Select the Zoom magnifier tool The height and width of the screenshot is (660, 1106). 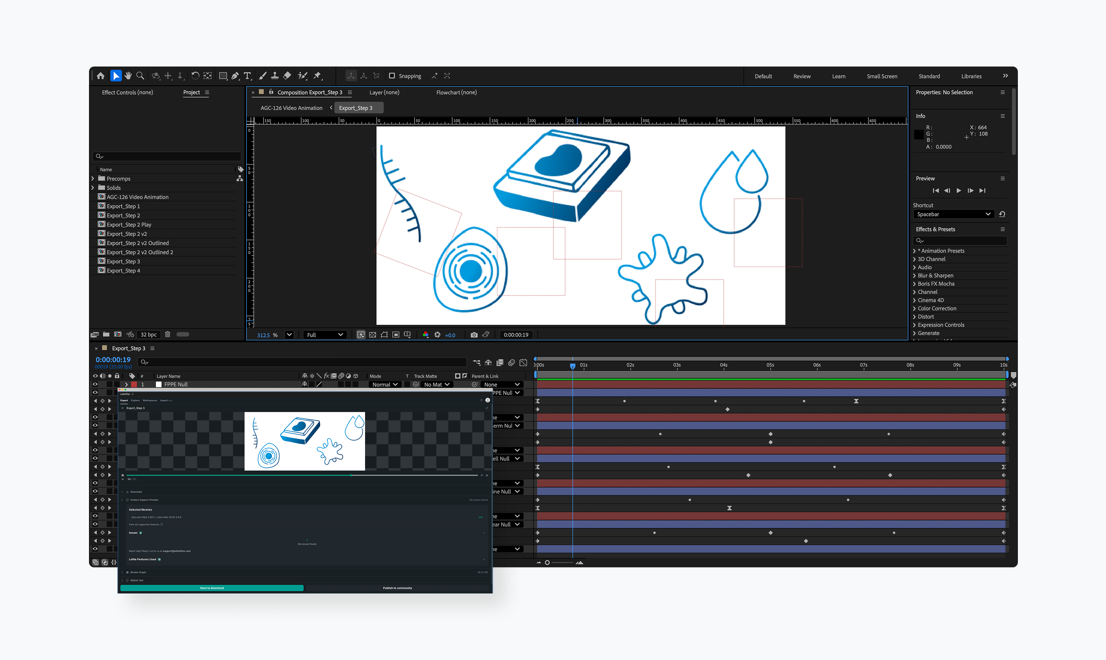coord(140,76)
